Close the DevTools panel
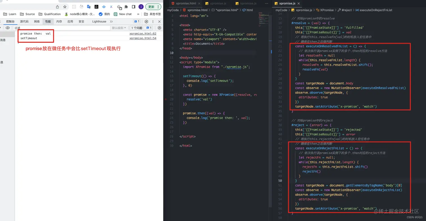The image size is (426, 221). tap(159, 22)
